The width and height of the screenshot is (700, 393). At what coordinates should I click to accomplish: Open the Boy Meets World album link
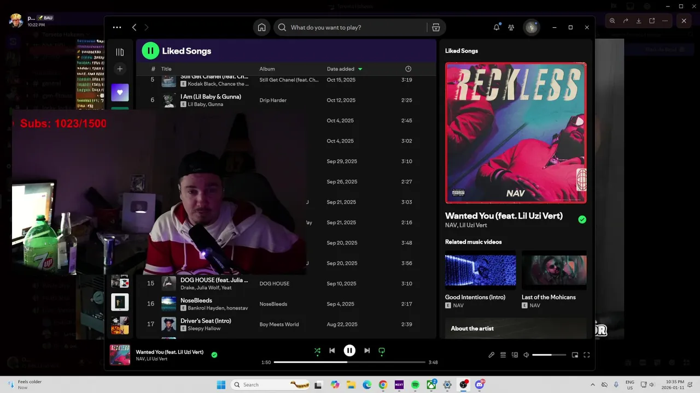click(279, 324)
